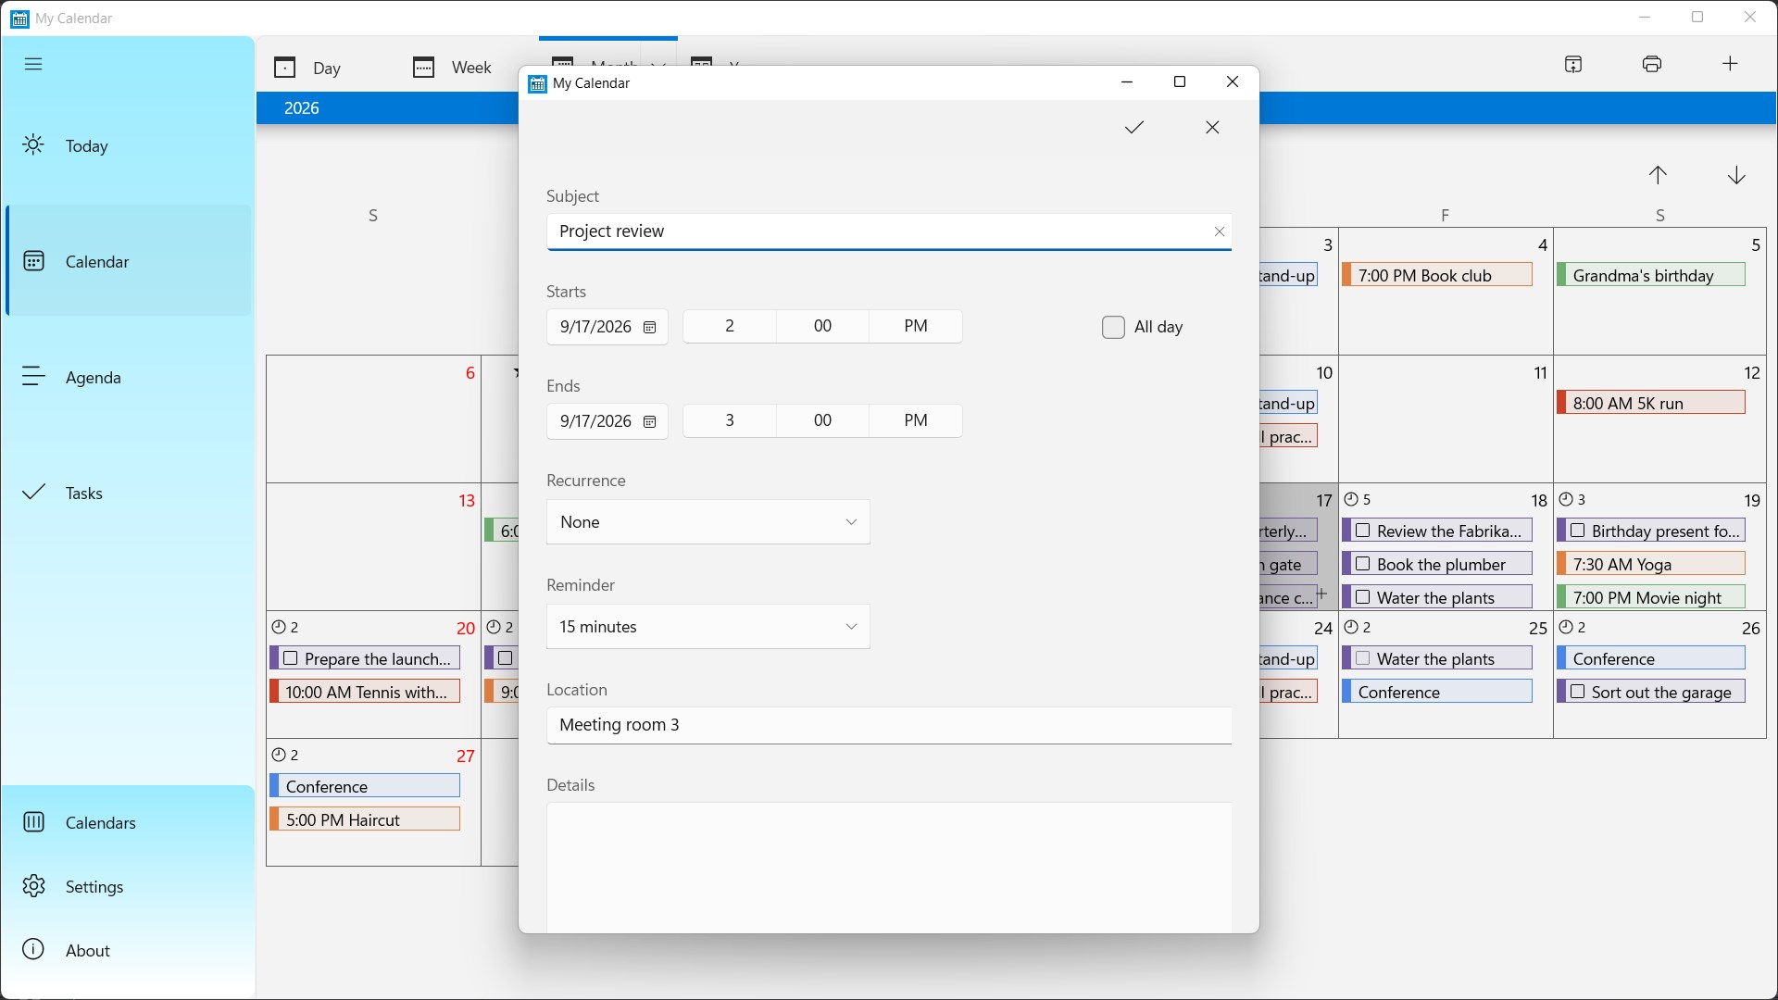Check off Review the Fabrika task
The image size is (1778, 1000).
point(1362,531)
